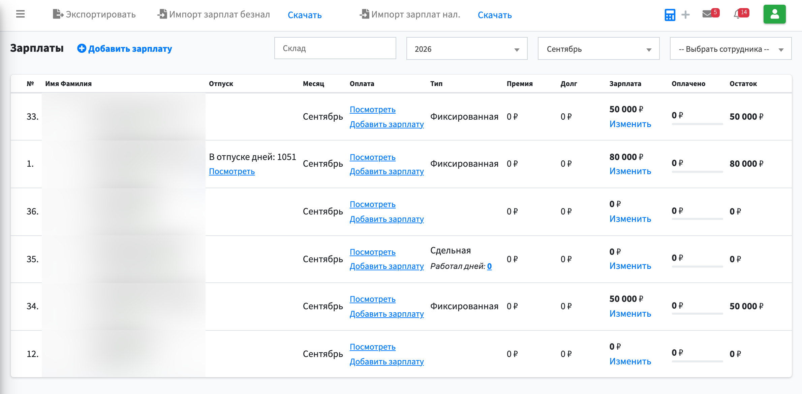Open the green user profile button
This screenshot has height=394, width=802.
pyautogui.click(x=775, y=14)
